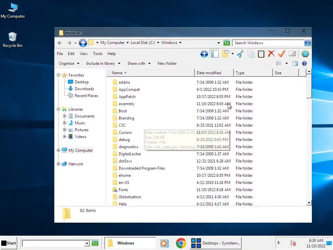The image size is (333, 250).
Task: Click the blue Up arrow beside address bar
Action: pyautogui.click(x=83, y=43)
